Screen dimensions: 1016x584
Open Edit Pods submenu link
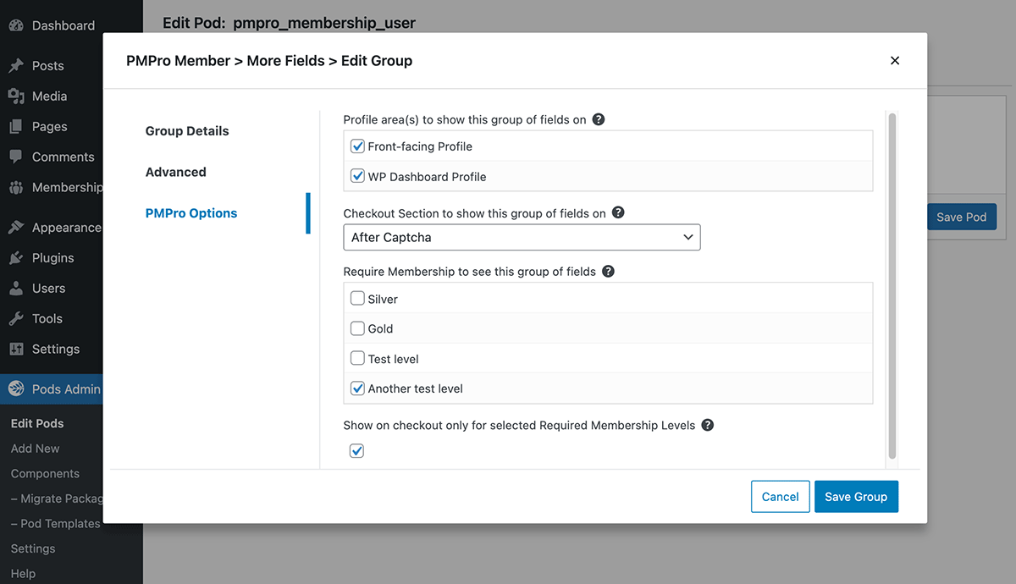click(x=37, y=423)
